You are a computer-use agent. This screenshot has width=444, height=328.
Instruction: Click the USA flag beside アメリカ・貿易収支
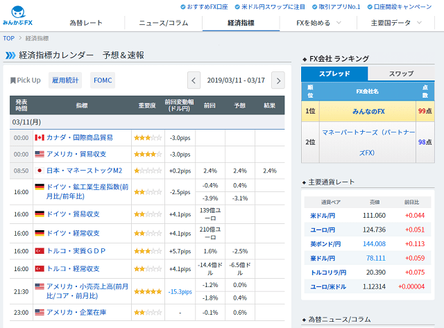[40, 154]
